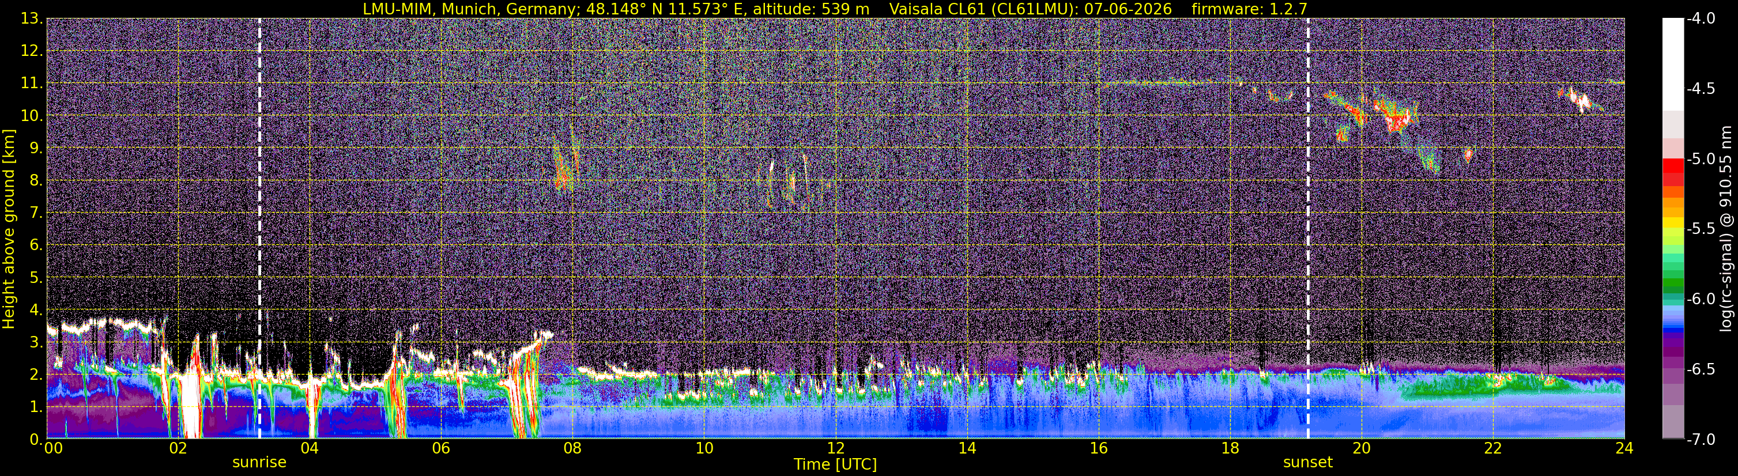
Task: Click the y-axis tick label '2.'
Action: tap(36, 375)
